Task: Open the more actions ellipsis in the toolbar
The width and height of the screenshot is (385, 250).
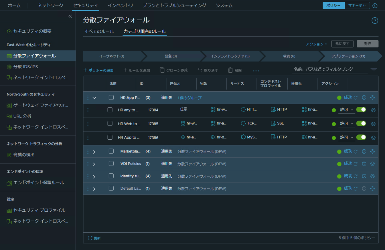Action: 256,70
